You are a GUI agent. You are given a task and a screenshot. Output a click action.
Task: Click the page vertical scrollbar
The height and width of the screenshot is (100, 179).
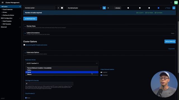(178, 47)
